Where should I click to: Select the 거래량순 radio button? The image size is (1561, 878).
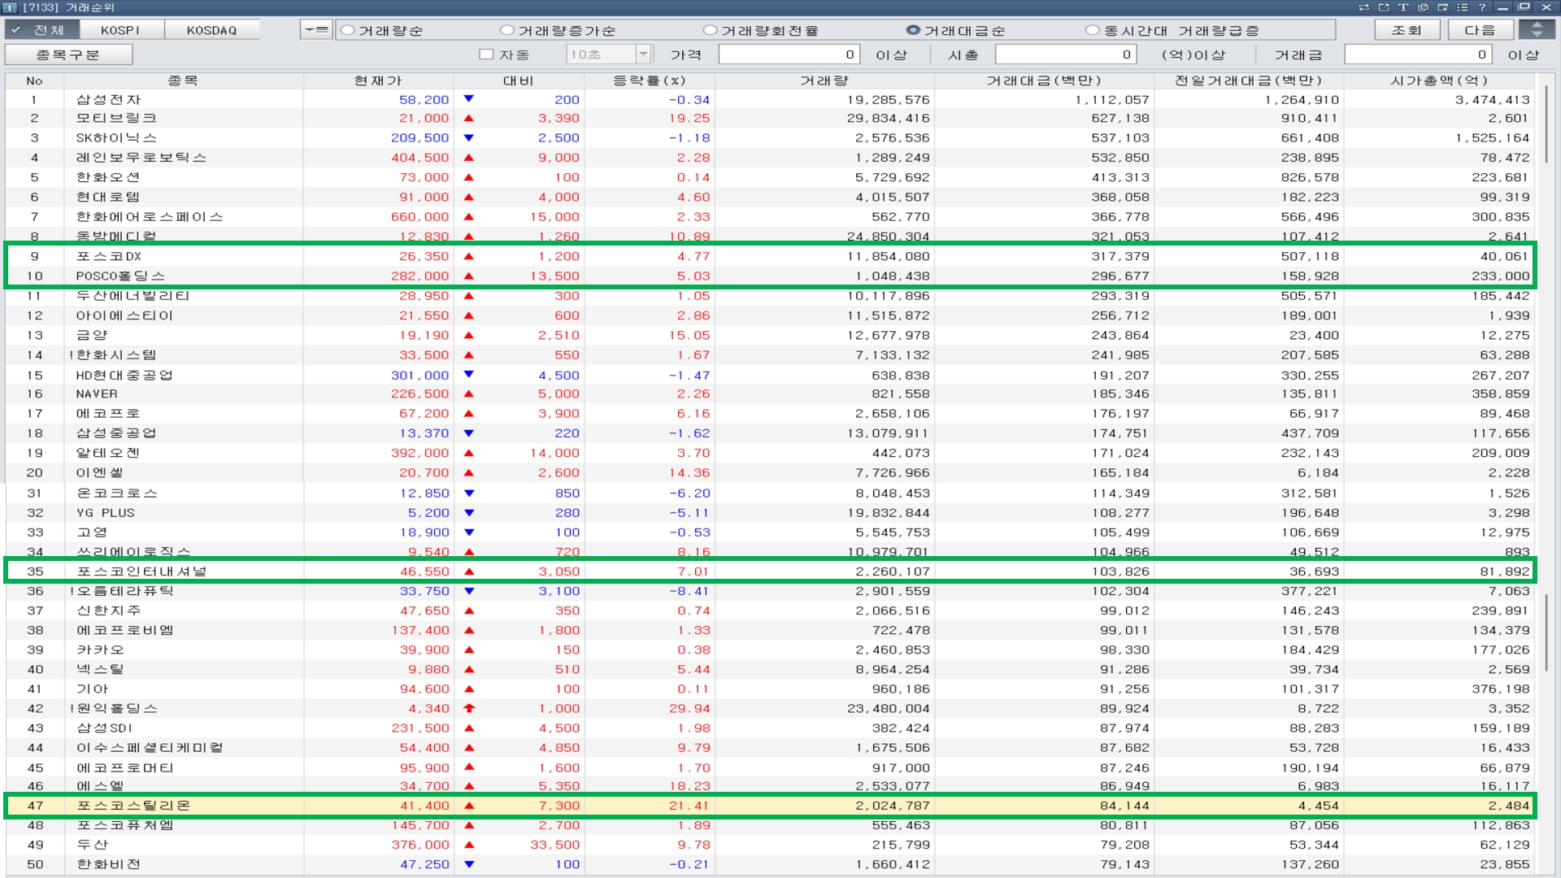(x=348, y=30)
